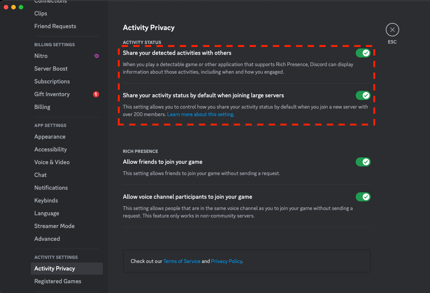Open the Learn more about this setting link

tap(200, 114)
